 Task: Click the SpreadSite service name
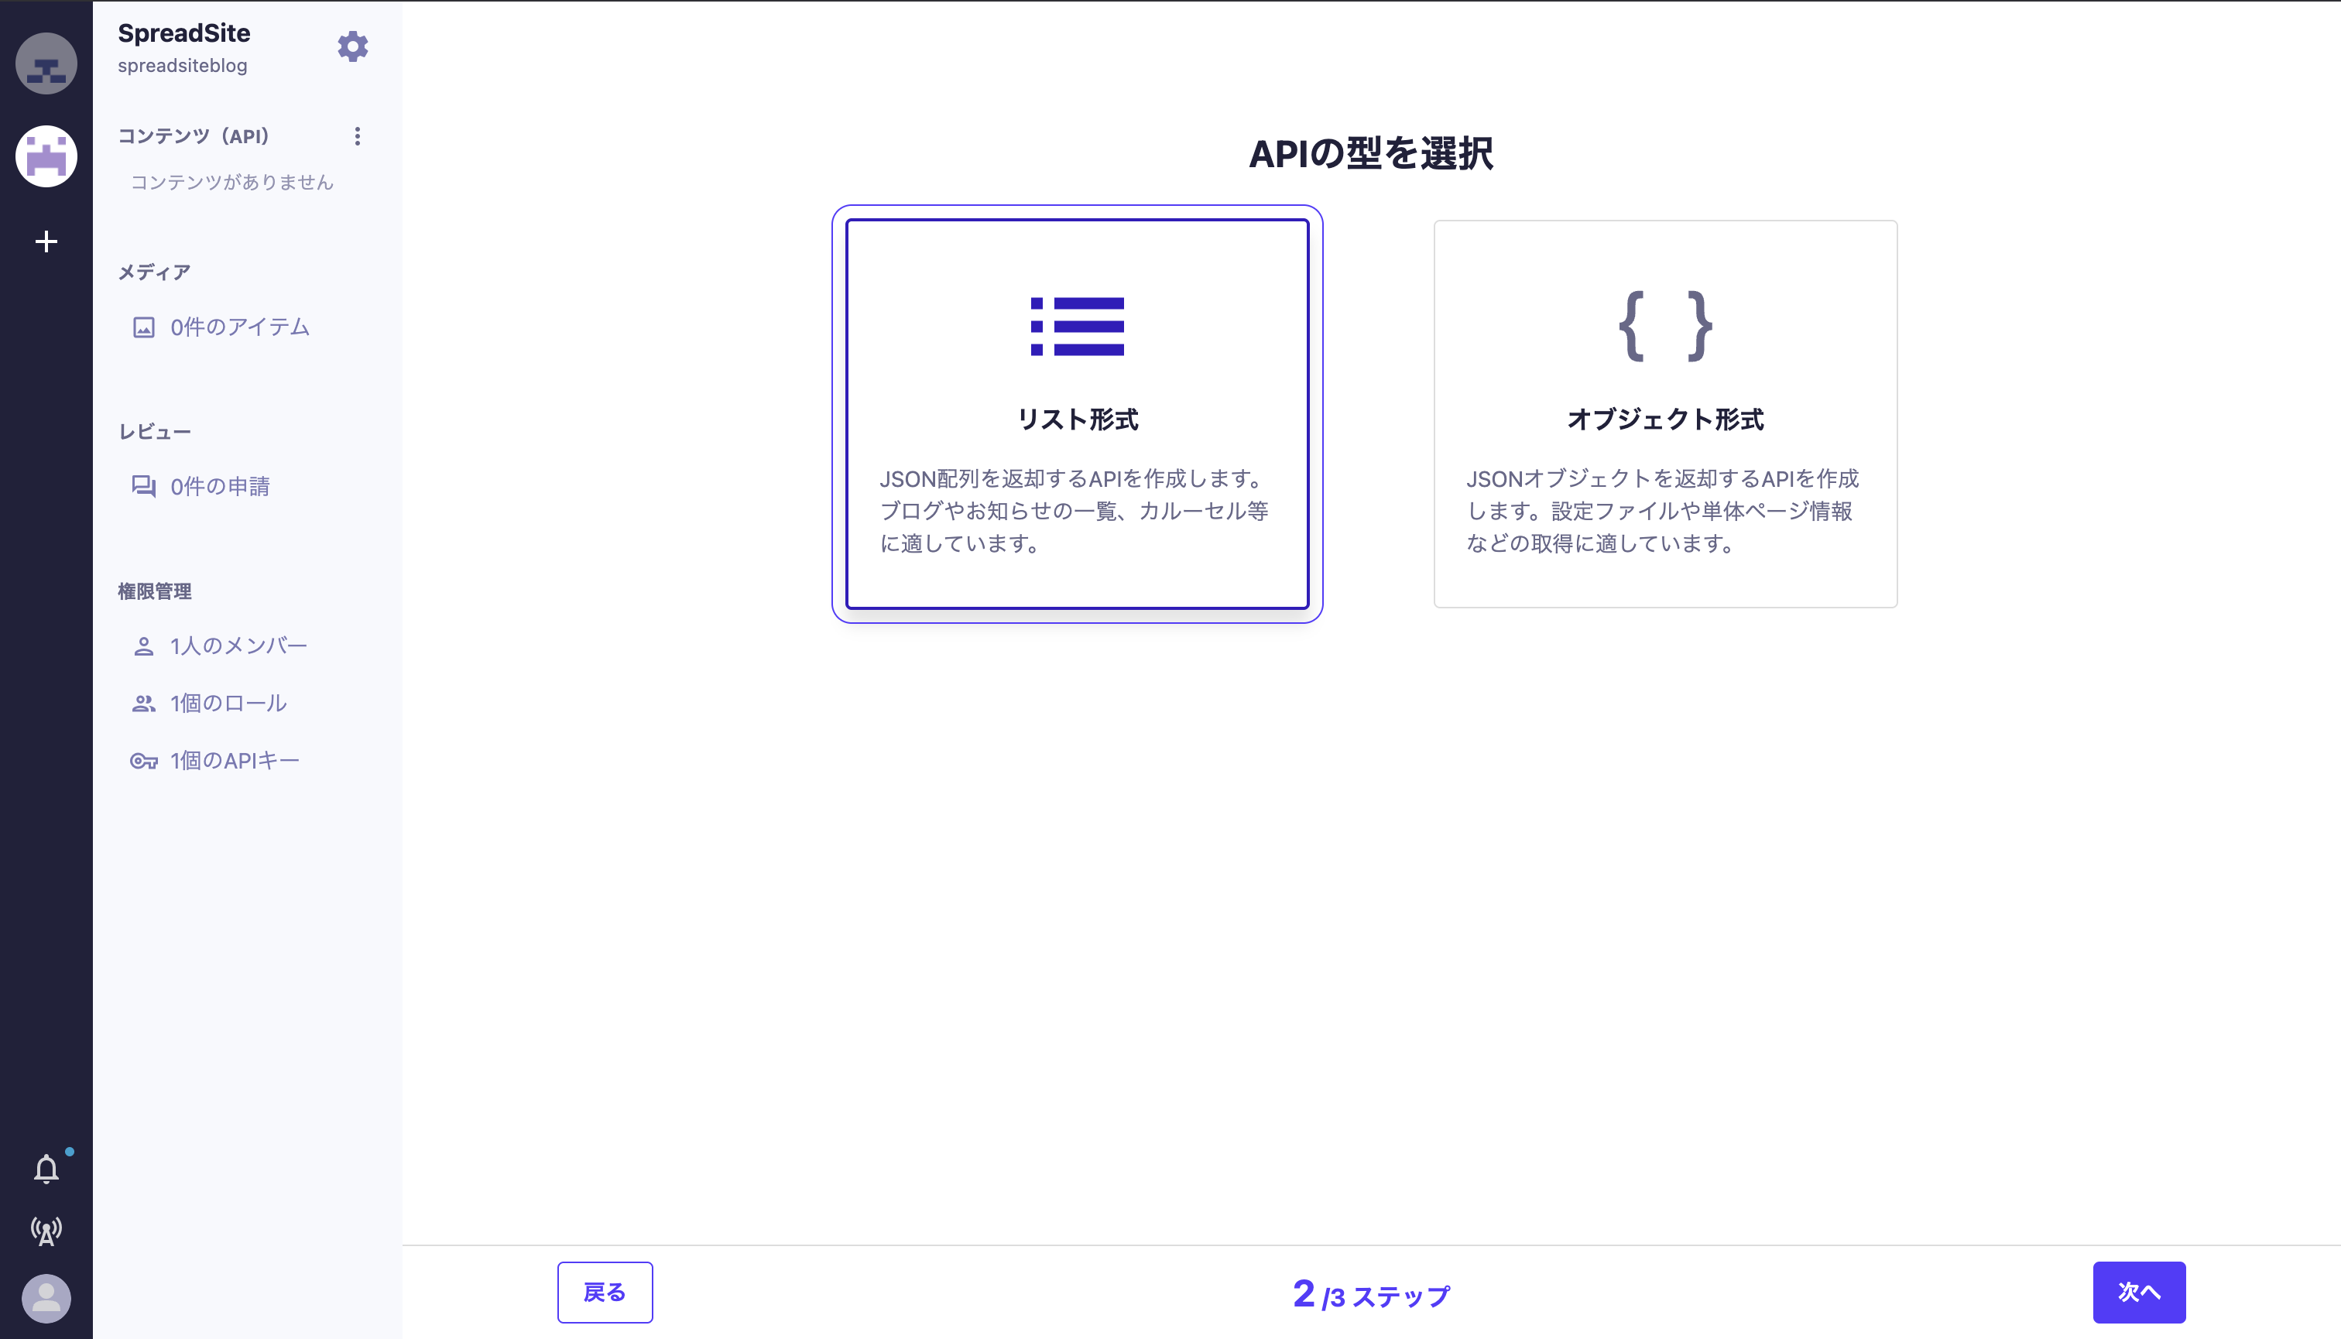[x=184, y=33]
